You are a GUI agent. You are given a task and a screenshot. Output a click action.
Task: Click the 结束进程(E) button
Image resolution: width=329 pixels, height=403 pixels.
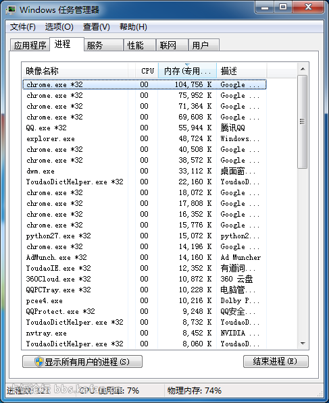pos(276,361)
